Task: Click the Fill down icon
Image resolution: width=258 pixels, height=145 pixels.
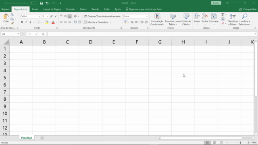Action: point(223,19)
